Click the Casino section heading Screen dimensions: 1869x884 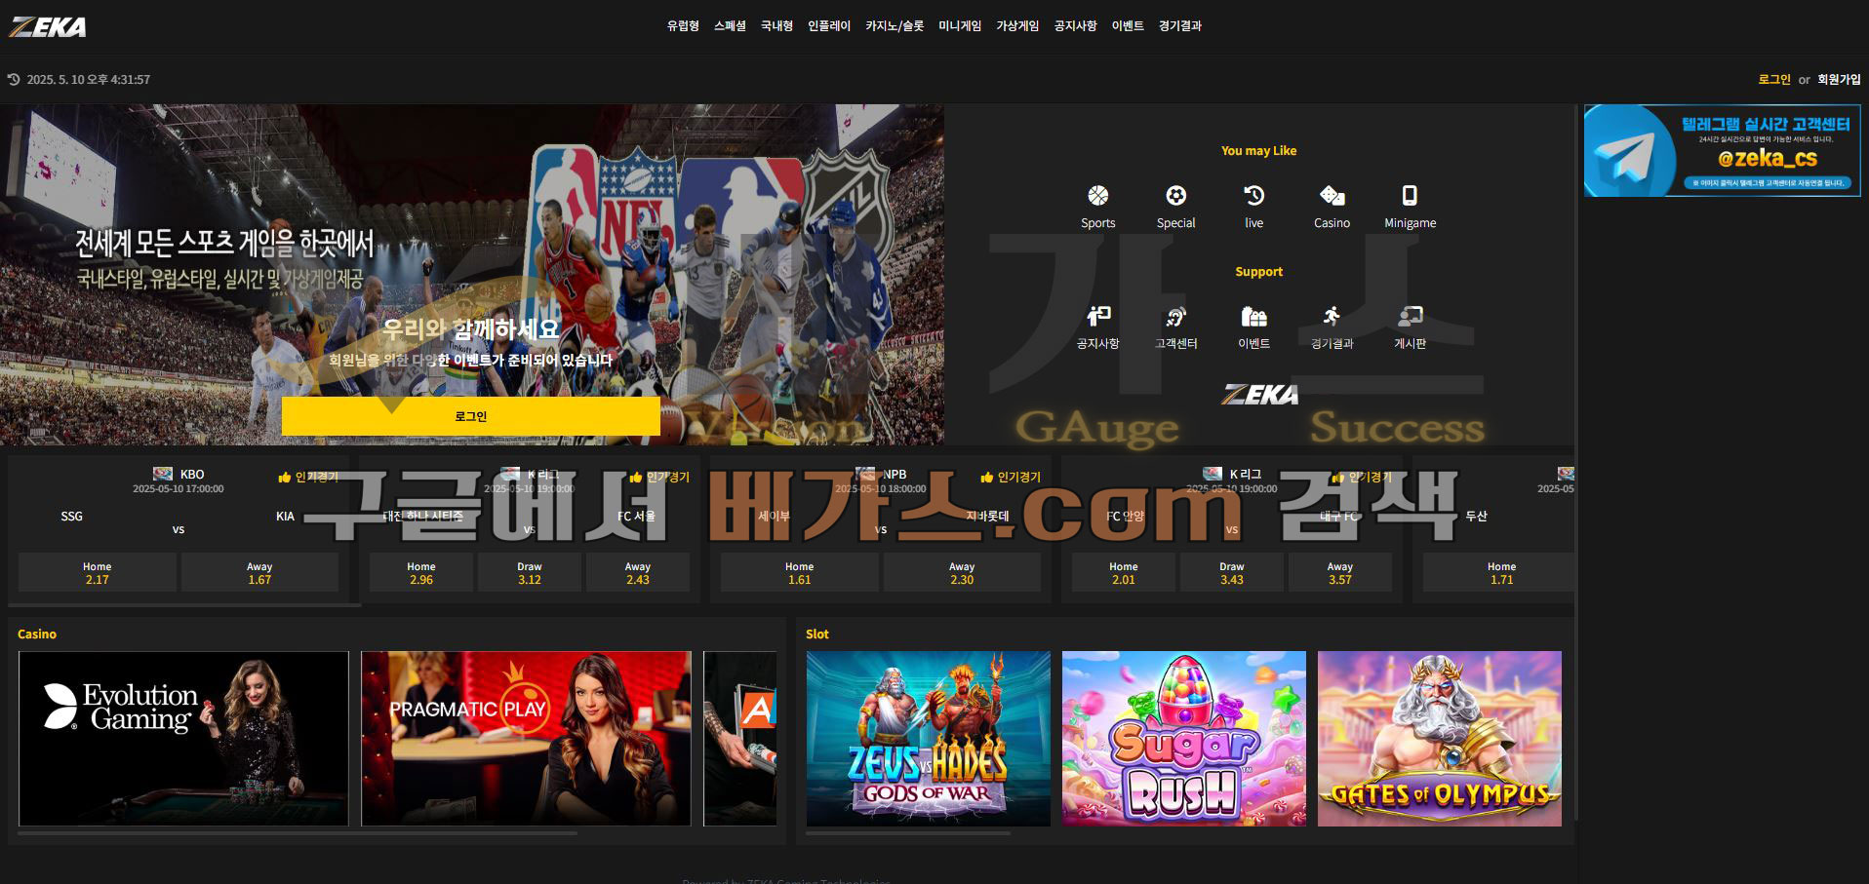[x=37, y=634]
